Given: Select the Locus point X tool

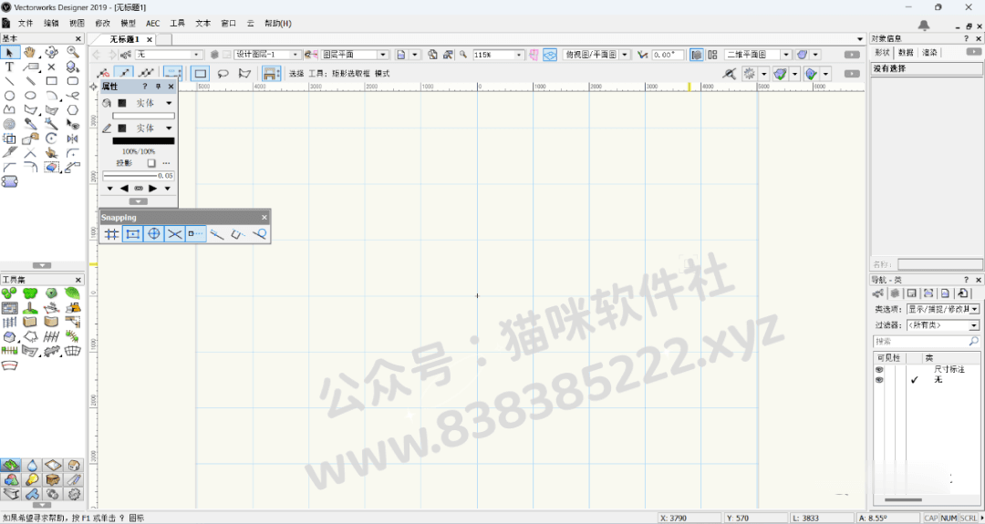Looking at the screenshot, I should [51, 67].
